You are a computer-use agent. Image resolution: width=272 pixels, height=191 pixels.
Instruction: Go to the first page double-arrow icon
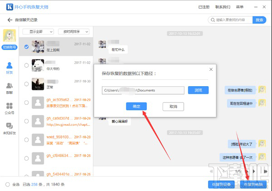[x=211, y=171]
